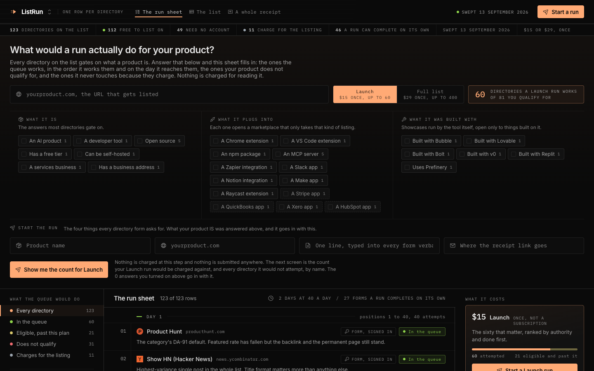Image resolution: width=594 pixels, height=371 pixels.
Task: Filter by In the queue
Action: coord(52,322)
